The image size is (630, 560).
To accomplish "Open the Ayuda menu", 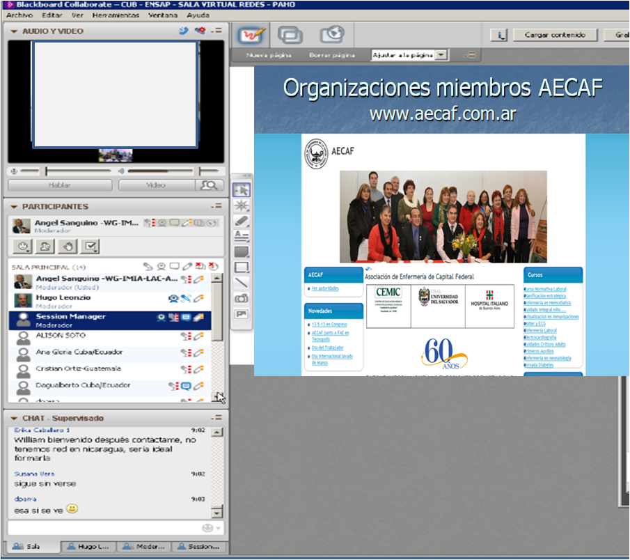I will click(198, 15).
